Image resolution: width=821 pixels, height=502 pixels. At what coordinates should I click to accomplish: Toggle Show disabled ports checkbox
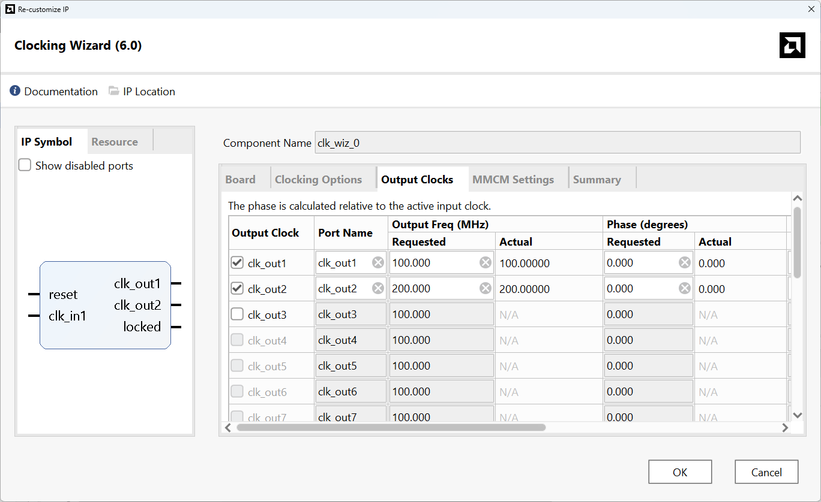point(25,165)
